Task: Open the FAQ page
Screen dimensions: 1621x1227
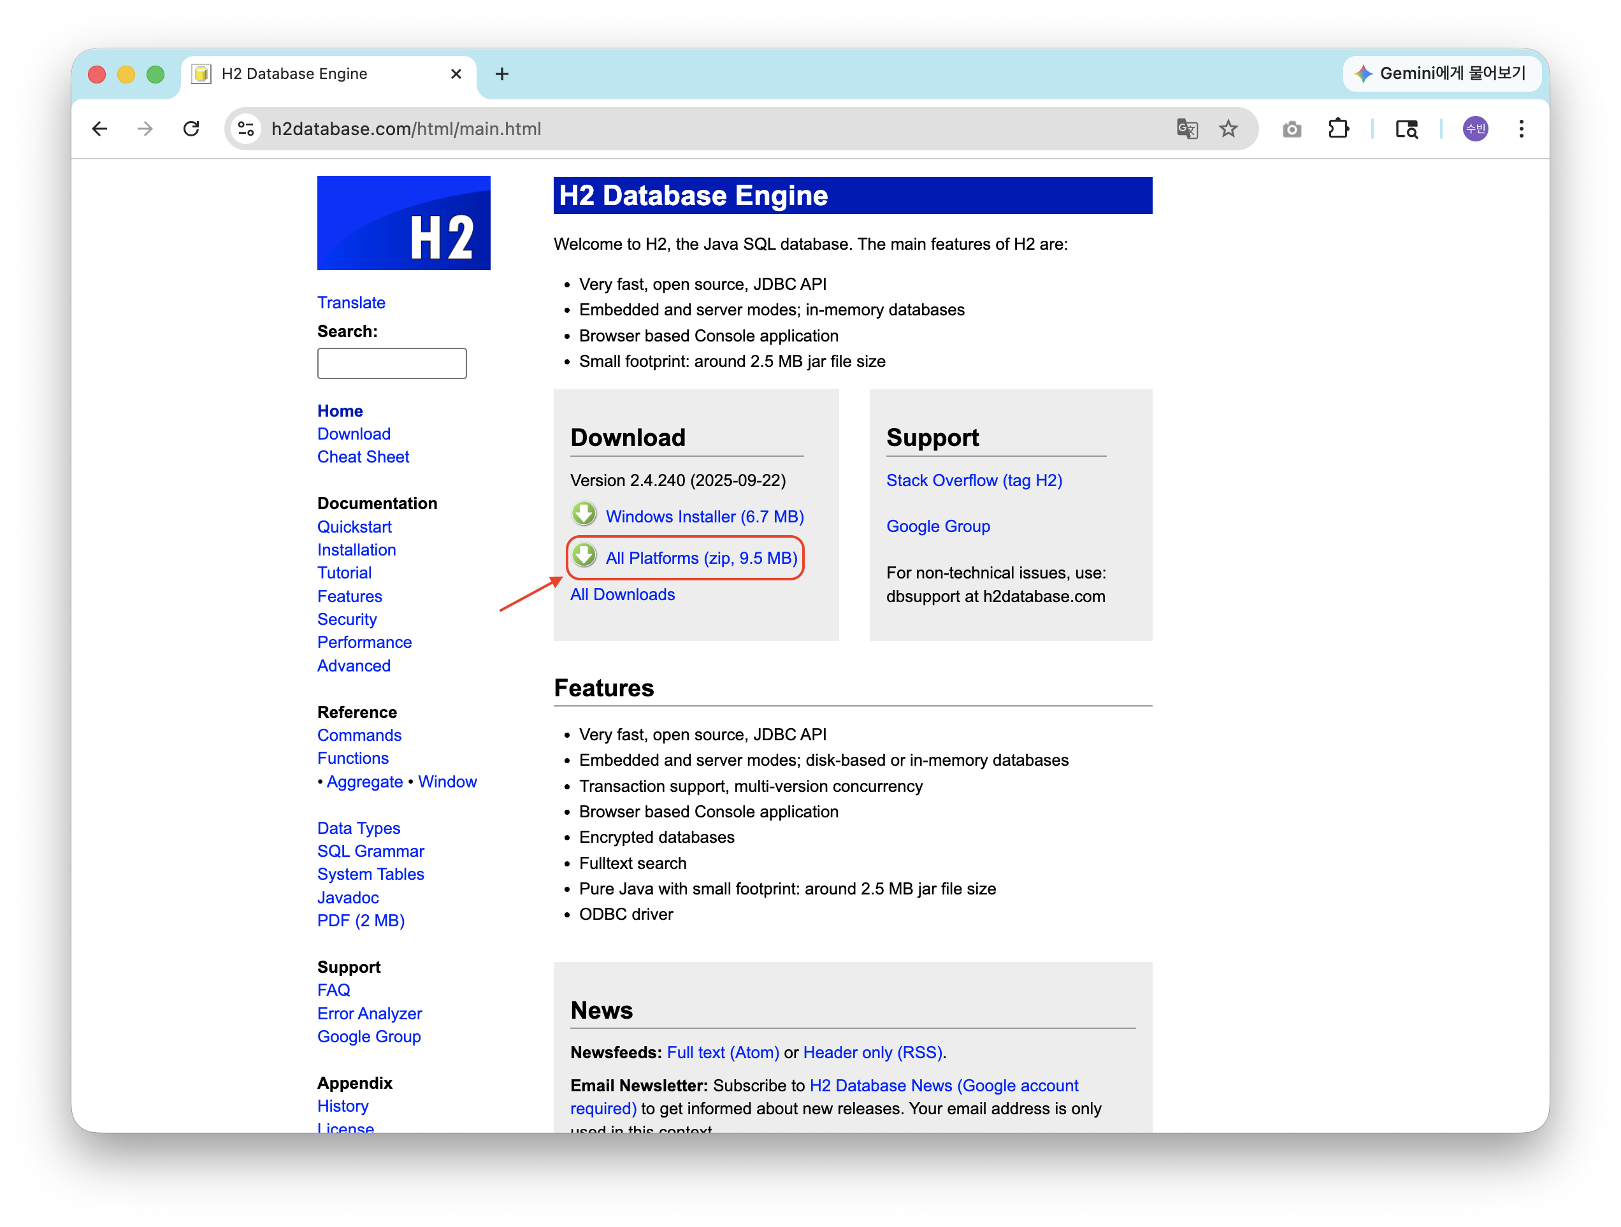Action: [x=334, y=991]
